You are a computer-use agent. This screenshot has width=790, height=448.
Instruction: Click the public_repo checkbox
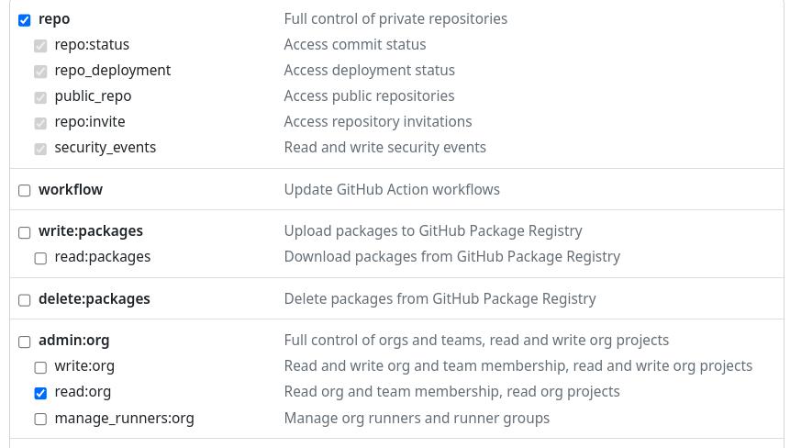40,96
